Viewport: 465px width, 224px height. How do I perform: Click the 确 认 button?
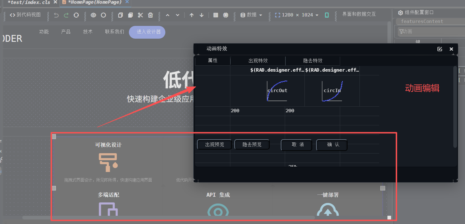point(332,145)
